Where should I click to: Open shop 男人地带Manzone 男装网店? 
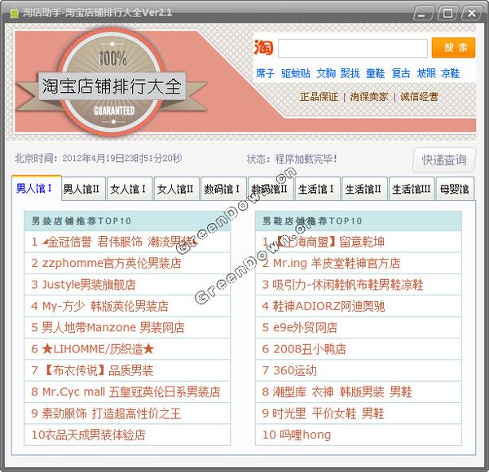pos(127,327)
